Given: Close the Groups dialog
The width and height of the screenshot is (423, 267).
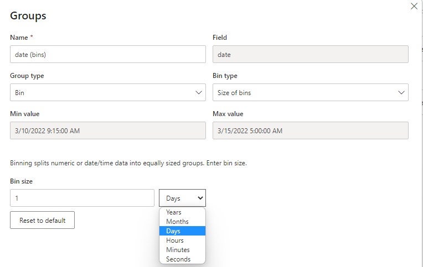Looking at the screenshot, I should 414,6.
